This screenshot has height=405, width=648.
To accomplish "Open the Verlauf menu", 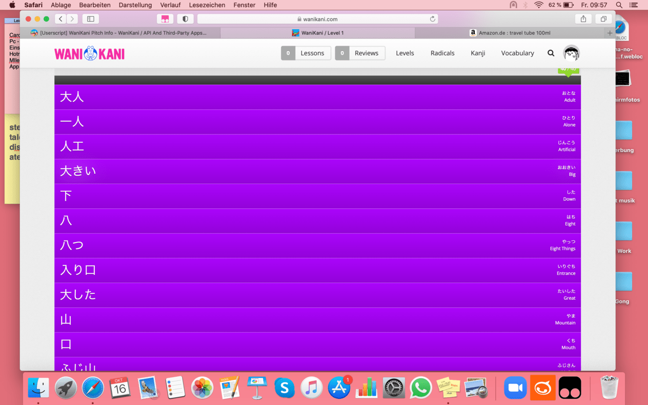I will point(170,5).
